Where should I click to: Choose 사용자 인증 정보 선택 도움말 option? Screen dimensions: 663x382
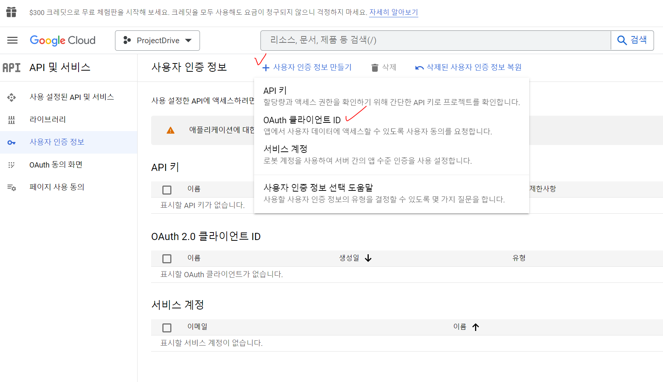coord(392,193)
